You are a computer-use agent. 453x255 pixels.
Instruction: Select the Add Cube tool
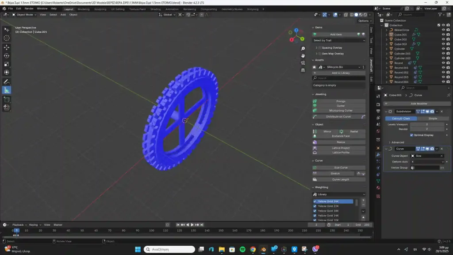(x=7, y=100)
